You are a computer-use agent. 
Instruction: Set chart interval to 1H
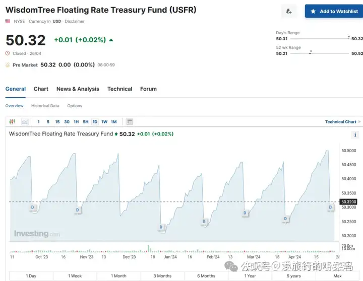[x=76, y=122]
